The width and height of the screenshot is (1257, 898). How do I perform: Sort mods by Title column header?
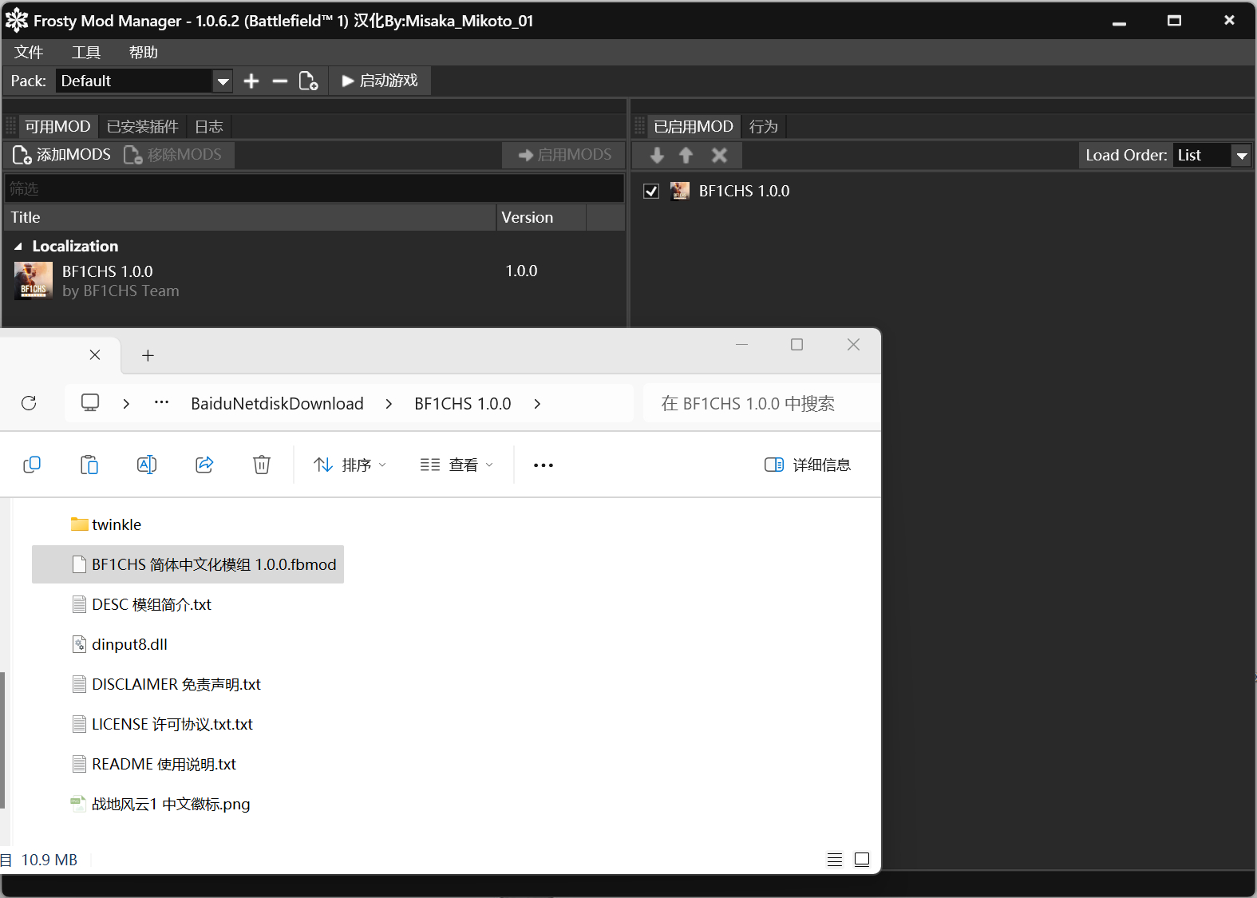coord(250,217)
